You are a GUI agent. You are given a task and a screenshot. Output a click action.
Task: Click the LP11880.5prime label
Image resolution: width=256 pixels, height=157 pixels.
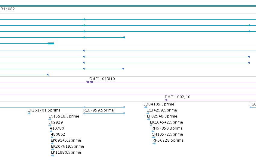(66, 152)
